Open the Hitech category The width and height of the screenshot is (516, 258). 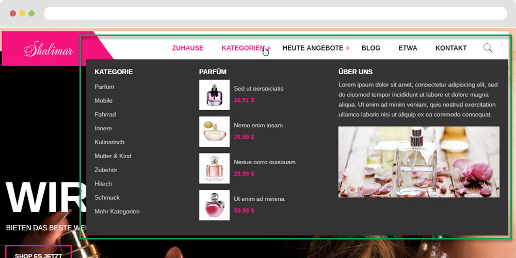[103, 183]
